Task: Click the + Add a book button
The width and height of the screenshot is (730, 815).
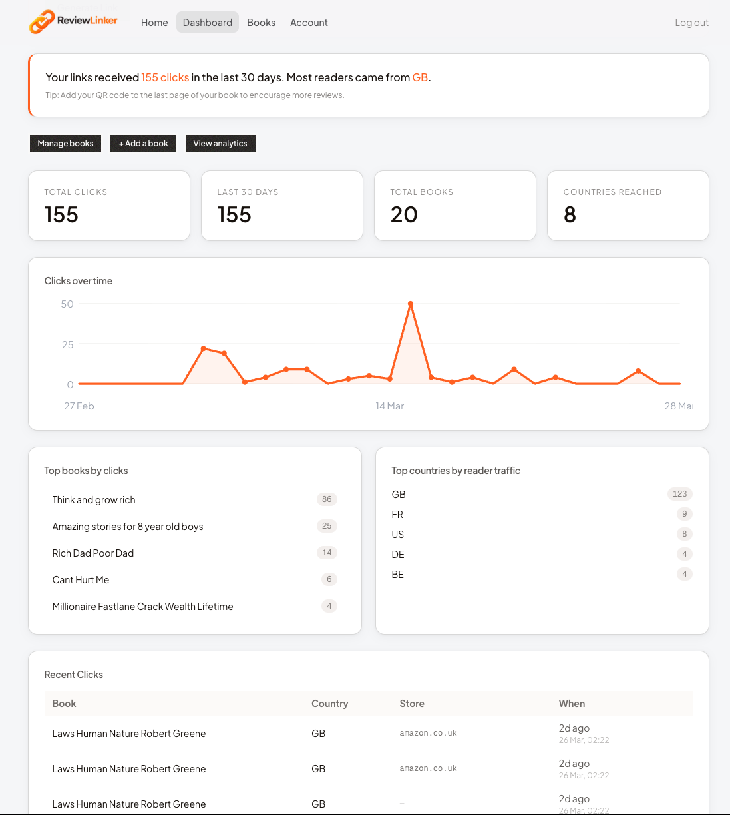Action: coord(143,144)
